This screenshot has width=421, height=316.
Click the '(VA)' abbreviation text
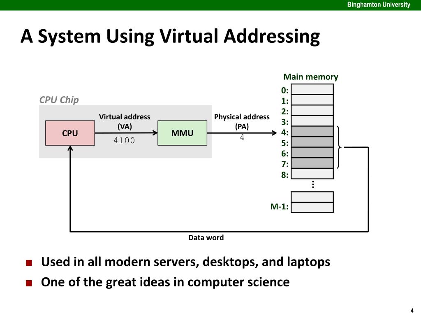[125, 126]
